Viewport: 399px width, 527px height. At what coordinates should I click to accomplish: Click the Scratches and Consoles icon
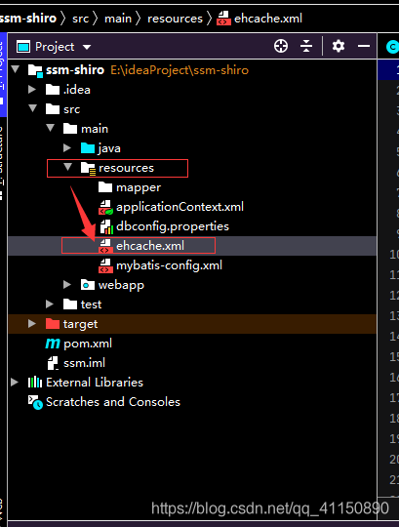coord(35,402)
